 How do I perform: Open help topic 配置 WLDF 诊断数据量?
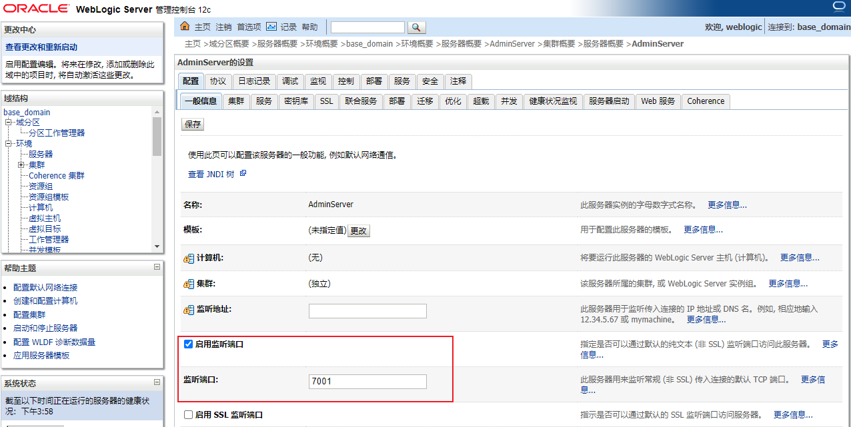point(54,342)
